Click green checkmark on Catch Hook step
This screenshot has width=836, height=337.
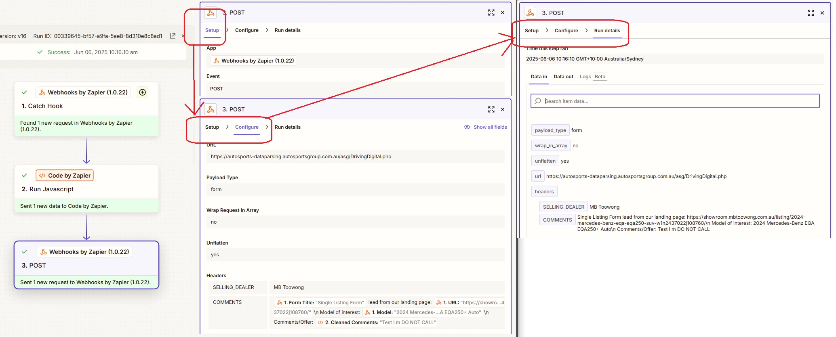pyautogui.click(x=24, y=92)
